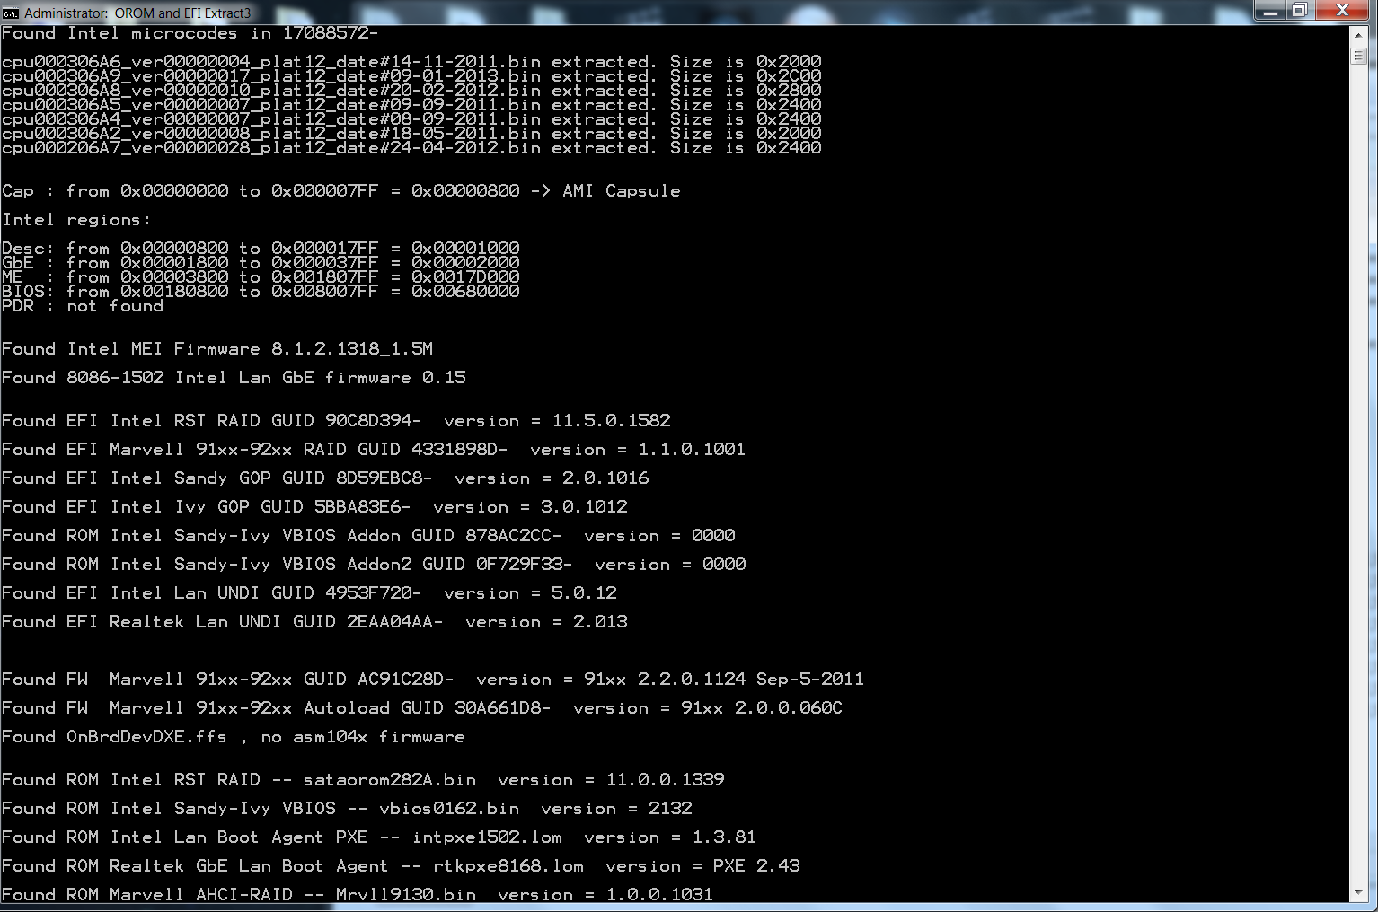Click ROM Marvell AHCI-RAID Mrvl19130.bin line
The image size is (1378, 912).
[x=358, y=894]
